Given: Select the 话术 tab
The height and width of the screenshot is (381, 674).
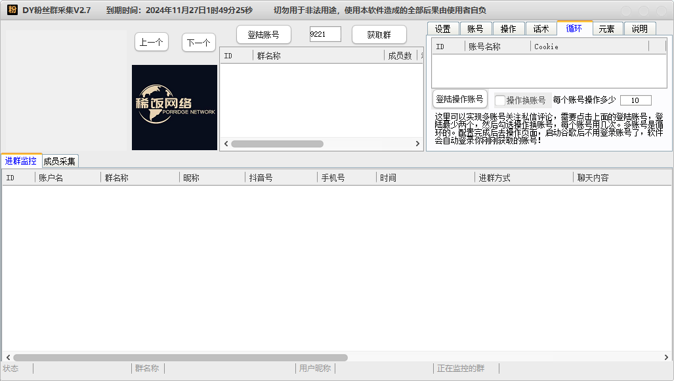Looking at the screenshot, I should coord(541,29).
